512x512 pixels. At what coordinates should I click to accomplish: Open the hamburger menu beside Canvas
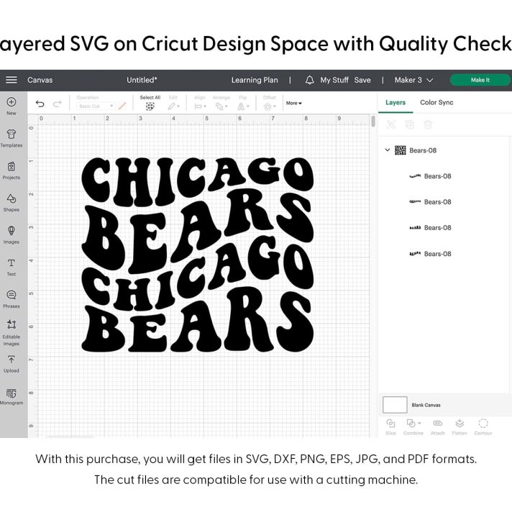point(12,80)
